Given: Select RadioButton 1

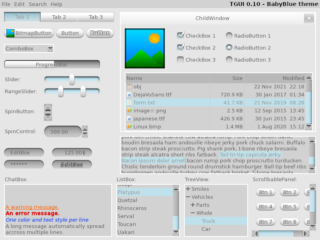Looking at the screenshot, I should coord(229,36).
